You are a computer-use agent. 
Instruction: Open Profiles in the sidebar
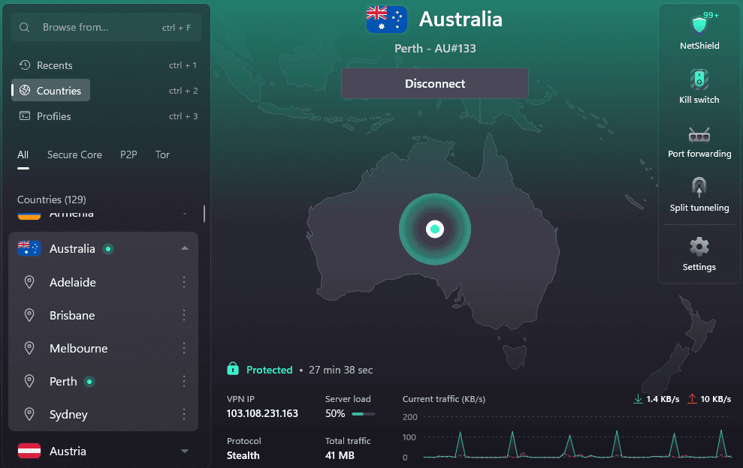tap(53, 116)
